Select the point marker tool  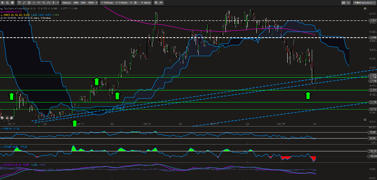point(34,3)
